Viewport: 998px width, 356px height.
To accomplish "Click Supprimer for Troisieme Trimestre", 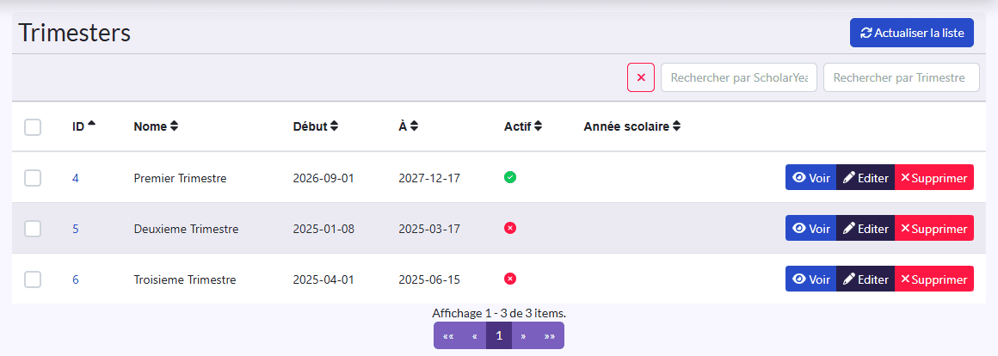I will [934, 279].
